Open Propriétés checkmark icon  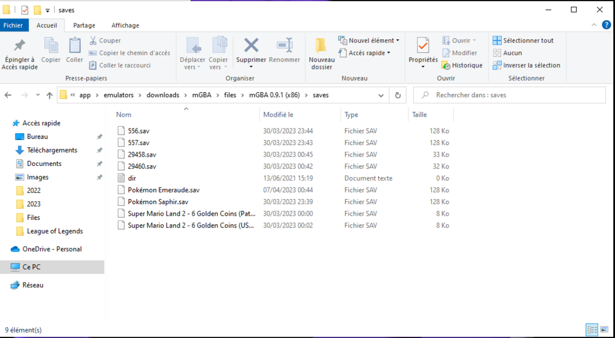[423, 45]
